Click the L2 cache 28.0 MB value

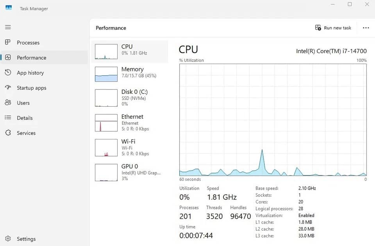coord(306,229)
